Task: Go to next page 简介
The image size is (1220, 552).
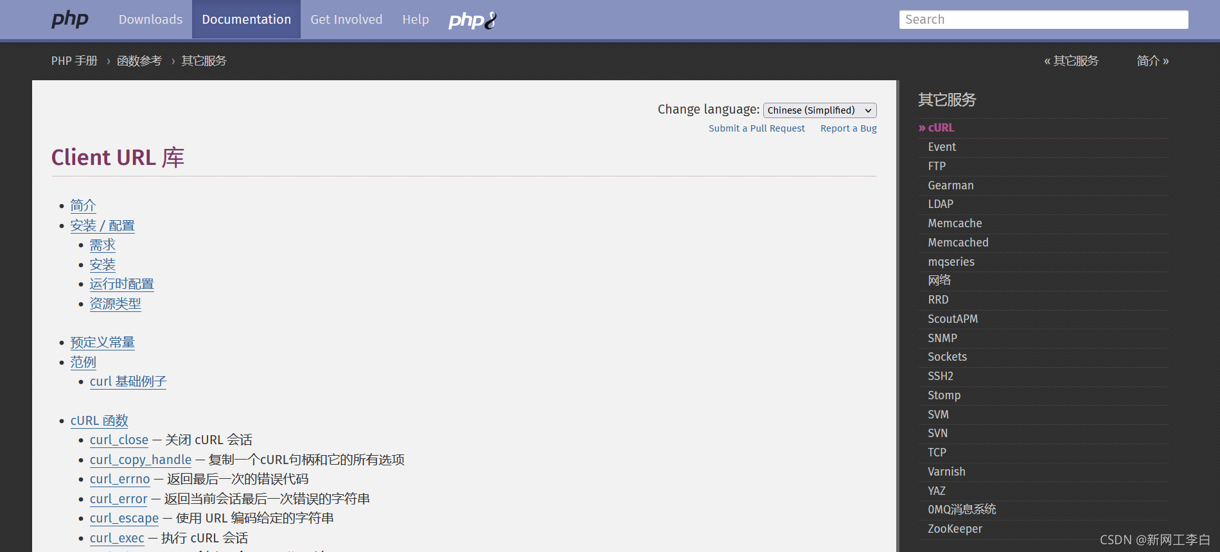Action: (1153, 60)
